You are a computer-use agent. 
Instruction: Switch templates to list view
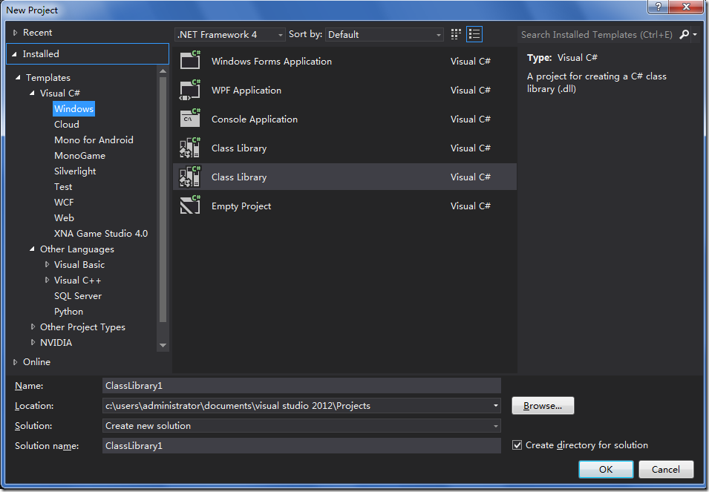click(x=474, y=33)
